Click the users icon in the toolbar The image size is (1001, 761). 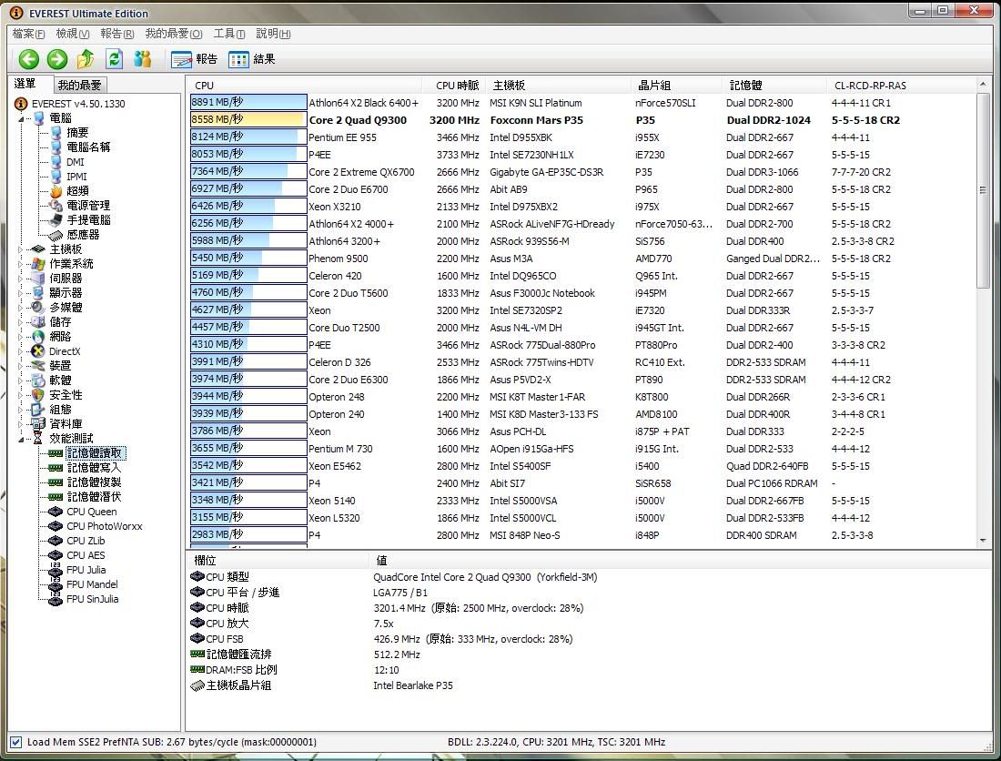142,59
